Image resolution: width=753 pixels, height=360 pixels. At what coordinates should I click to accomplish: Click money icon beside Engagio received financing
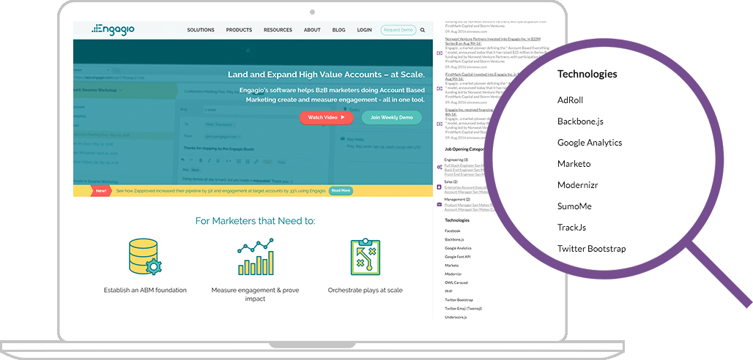tap(439, 124)
